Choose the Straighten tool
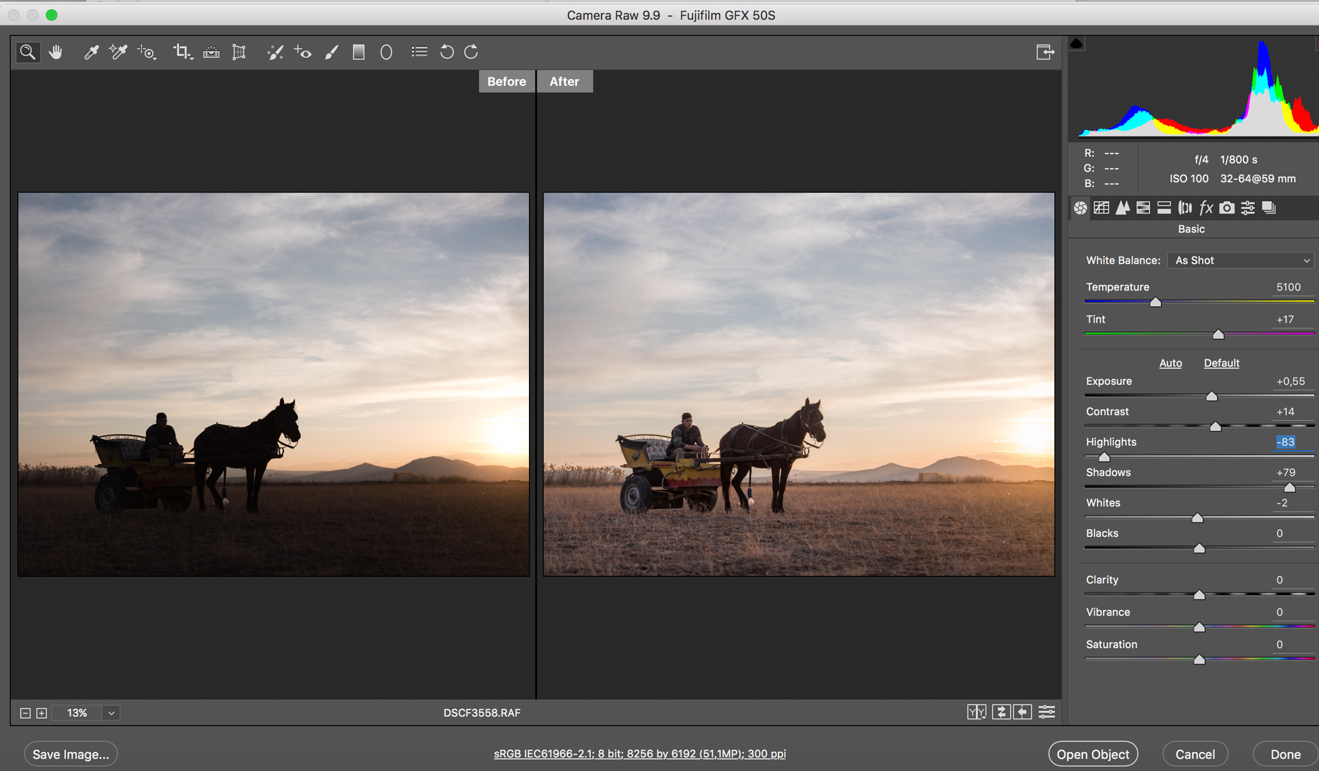The height and width of the screenshot is (771, 1319). coord(211,52)
